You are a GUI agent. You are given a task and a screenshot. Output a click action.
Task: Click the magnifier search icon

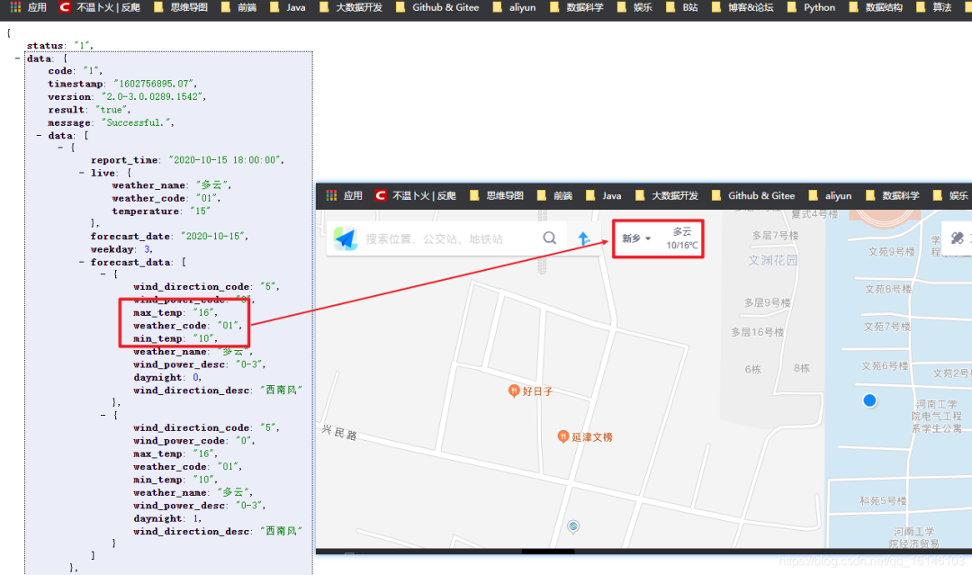click(549, 238)
